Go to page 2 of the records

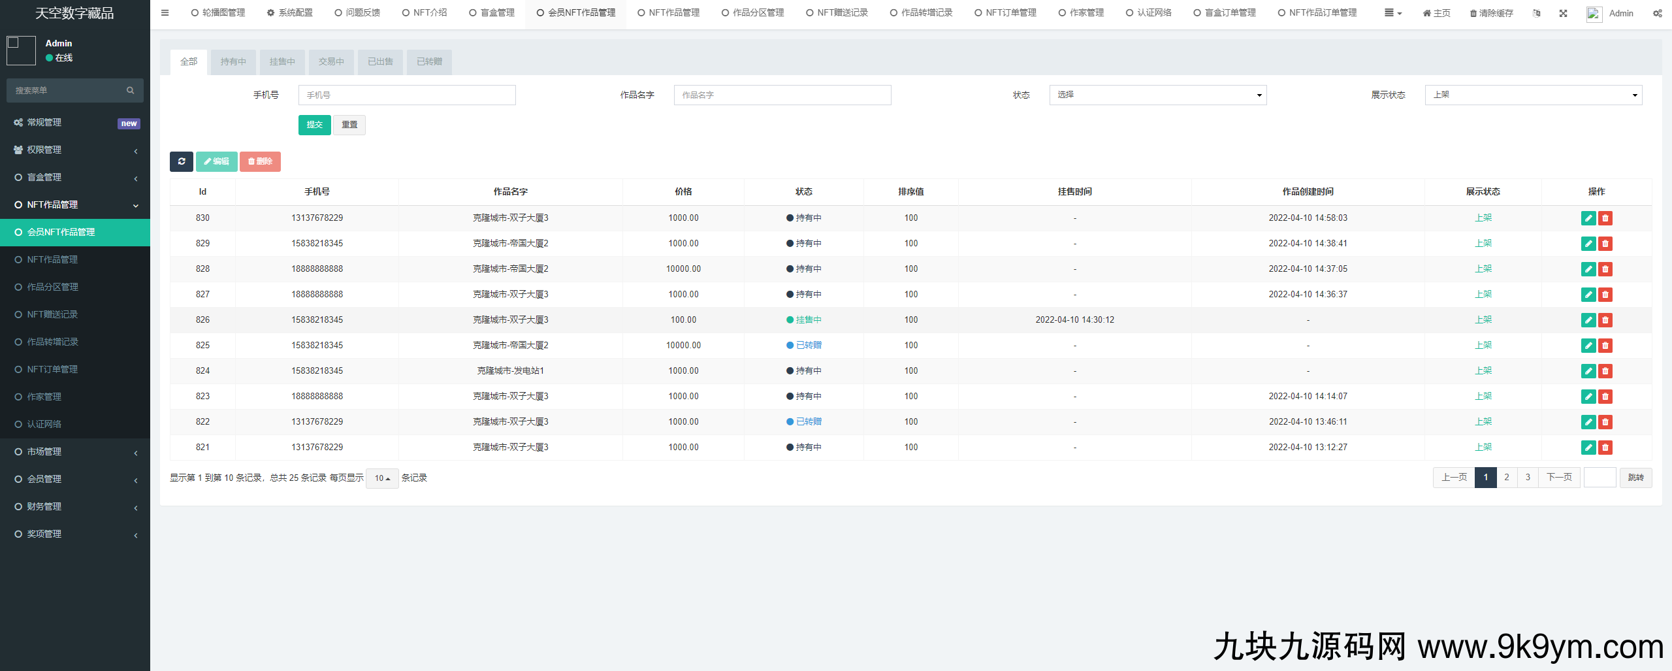click(1506, 478)
